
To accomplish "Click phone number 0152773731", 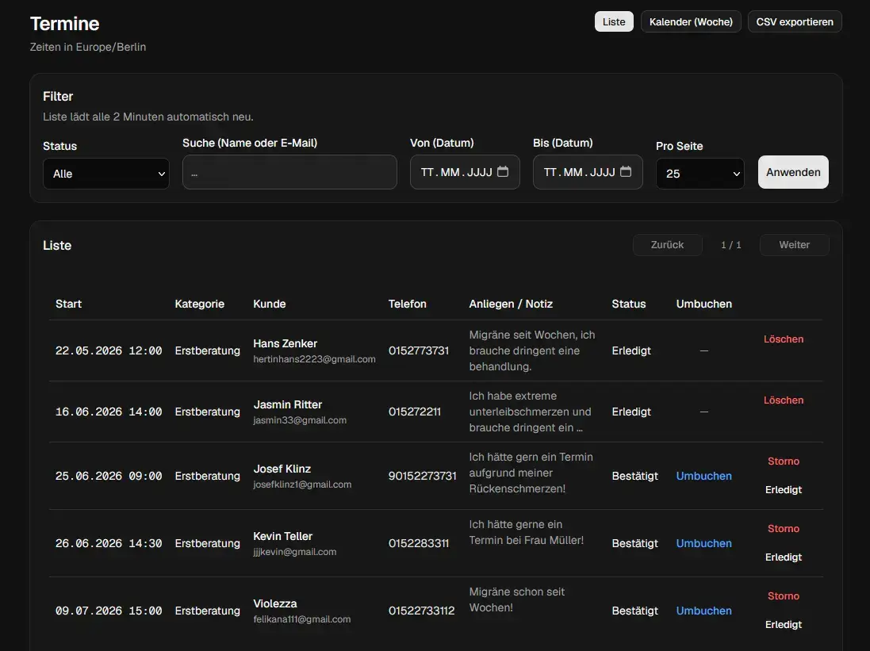I will [419, 350].
